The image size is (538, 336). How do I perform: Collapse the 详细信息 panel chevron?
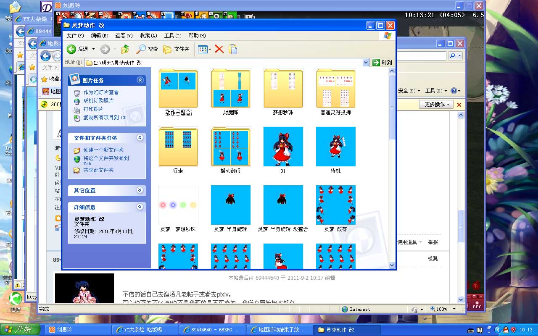pyautogui.click(x=140, y=207)
